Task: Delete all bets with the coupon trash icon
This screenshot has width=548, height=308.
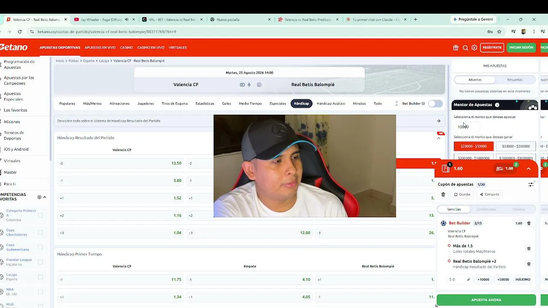Action: click(x=443, y=194)
